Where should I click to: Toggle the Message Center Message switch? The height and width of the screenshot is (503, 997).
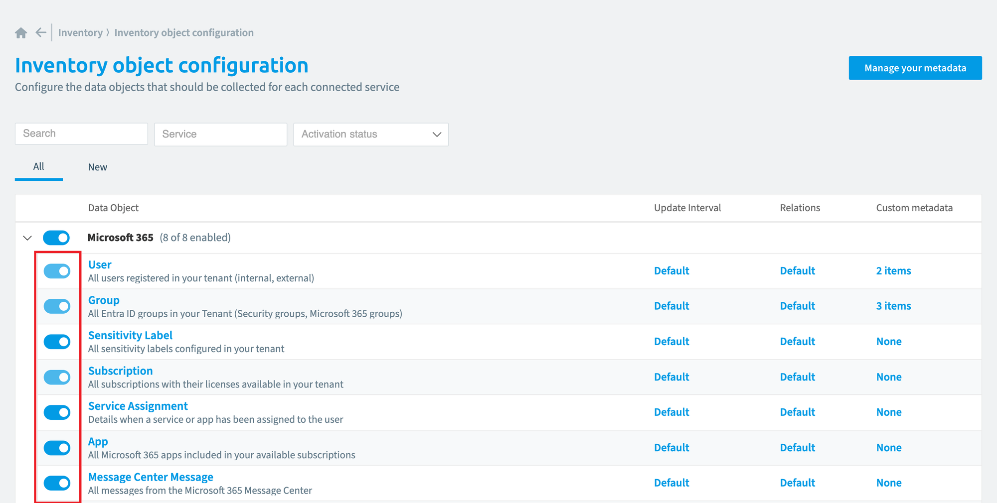tap(57, 483)
